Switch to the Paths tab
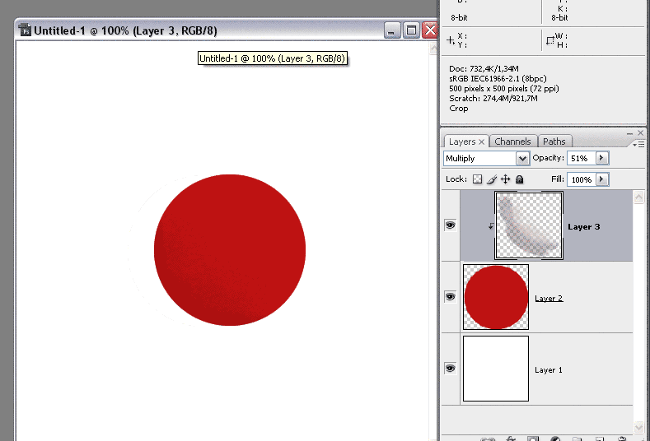The image size is (650, 441). 554,142
